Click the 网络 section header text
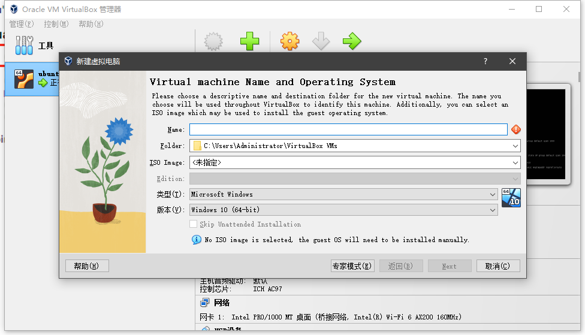 pos(222,303)
